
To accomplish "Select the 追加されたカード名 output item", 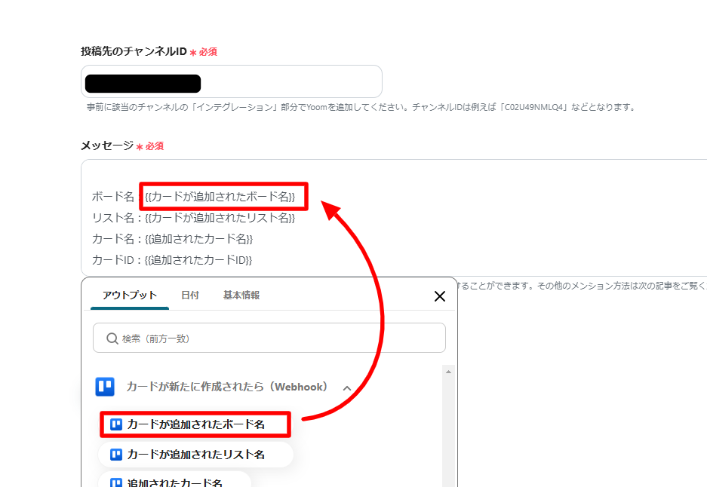I will tap(174, 481).
